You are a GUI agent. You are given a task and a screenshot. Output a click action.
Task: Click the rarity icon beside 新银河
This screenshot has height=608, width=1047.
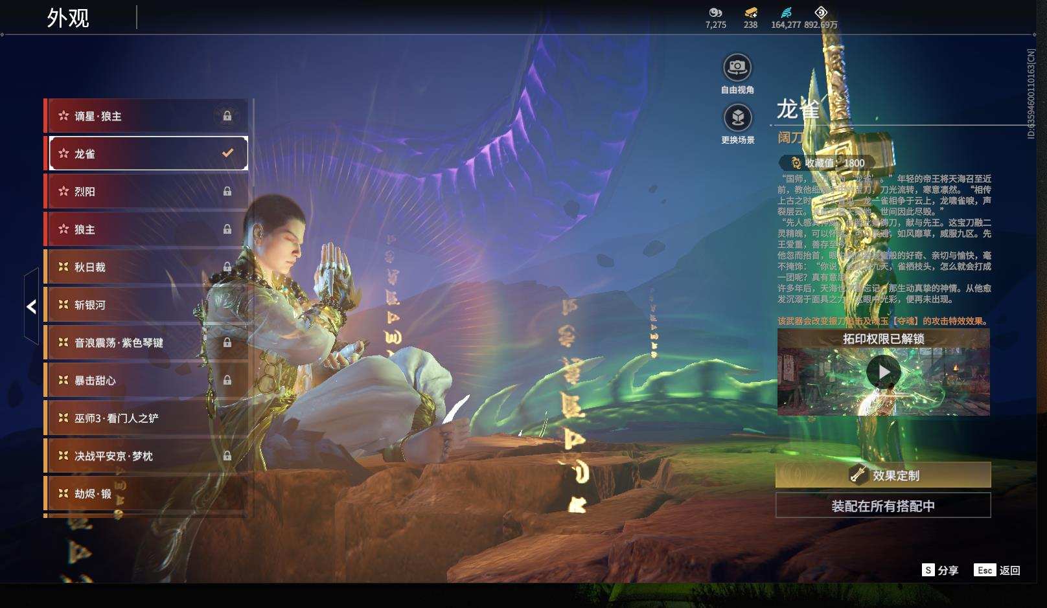tap(63, 305)
